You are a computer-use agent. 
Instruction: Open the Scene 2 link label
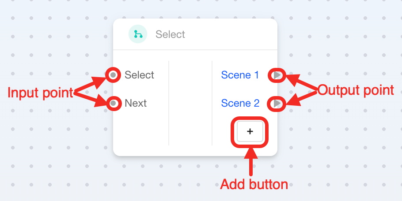240,104
